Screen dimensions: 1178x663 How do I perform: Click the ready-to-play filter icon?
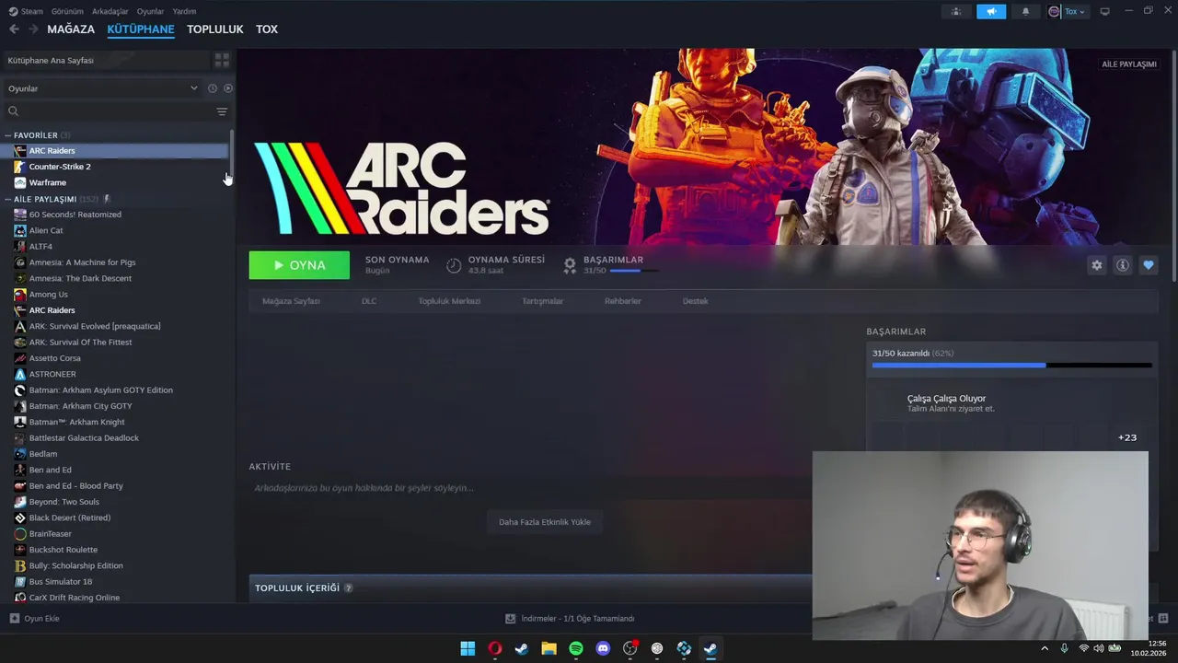tap(228, 88)
